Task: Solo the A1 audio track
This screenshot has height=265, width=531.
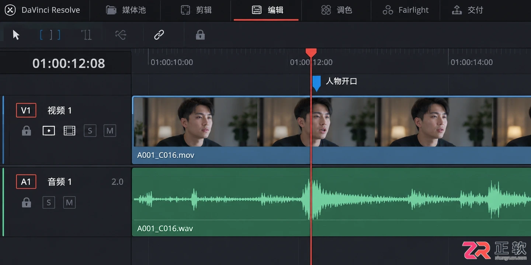Action: (49, 202)
